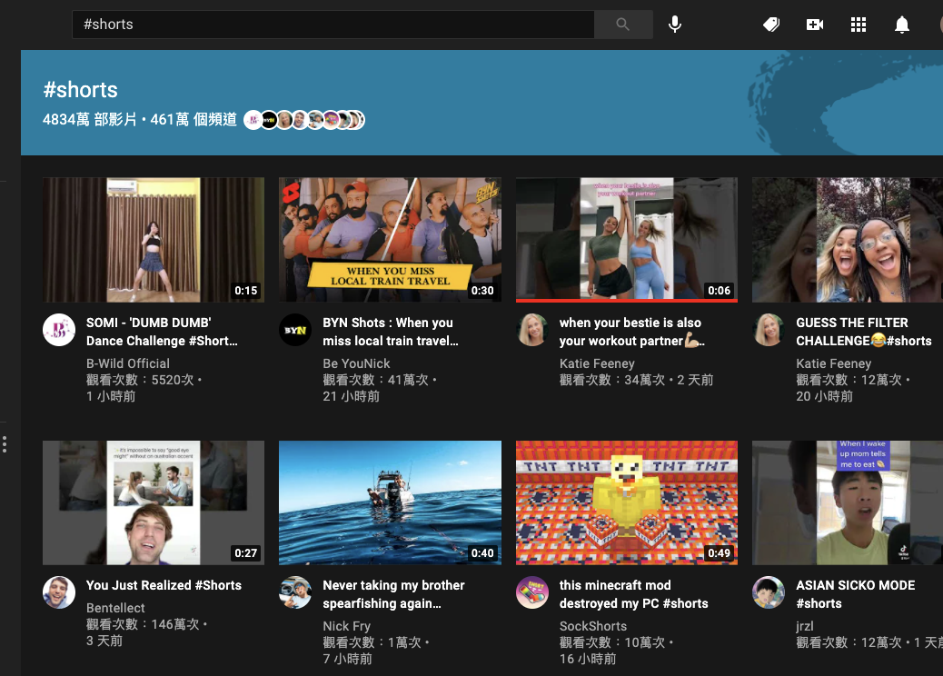Click Katie Feeney name under GUESS THE FILTER video

[x=834, y=363]
